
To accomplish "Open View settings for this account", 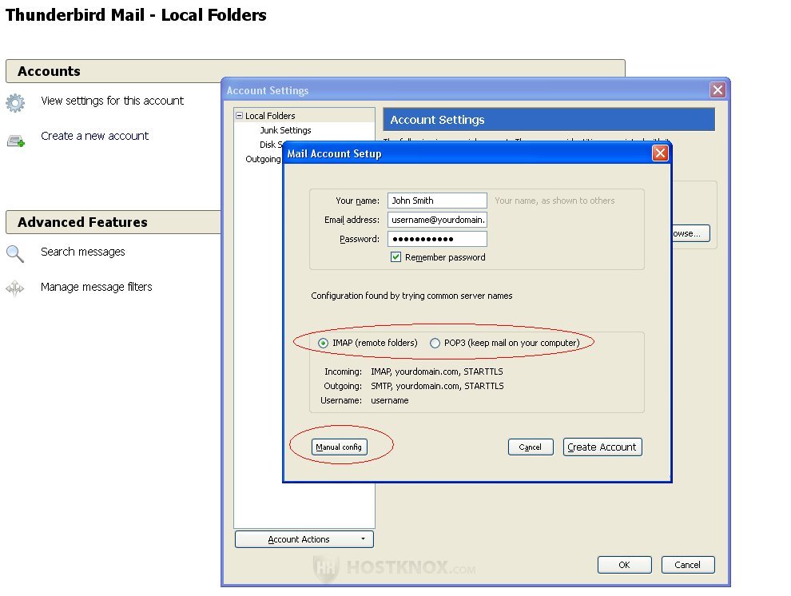I will (x=112, y=101).
